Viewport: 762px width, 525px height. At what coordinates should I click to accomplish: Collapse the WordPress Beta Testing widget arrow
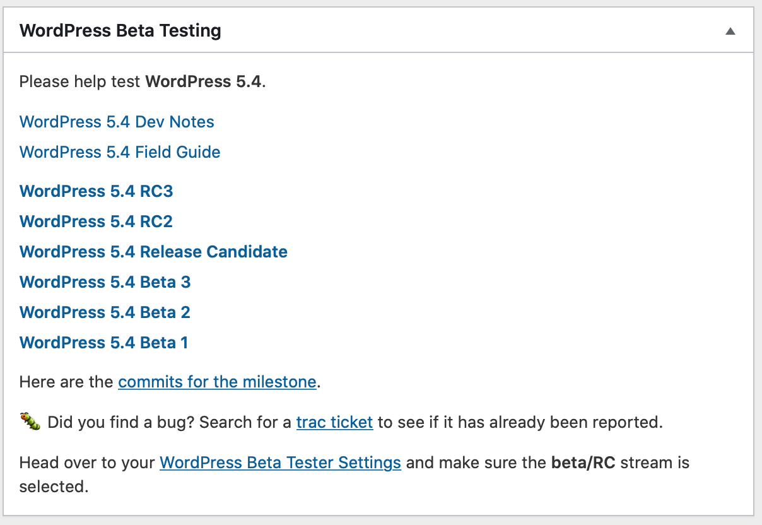tap(730, 31)
